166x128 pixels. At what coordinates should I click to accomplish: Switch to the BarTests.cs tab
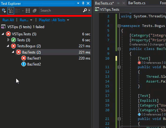pos(137,3)
